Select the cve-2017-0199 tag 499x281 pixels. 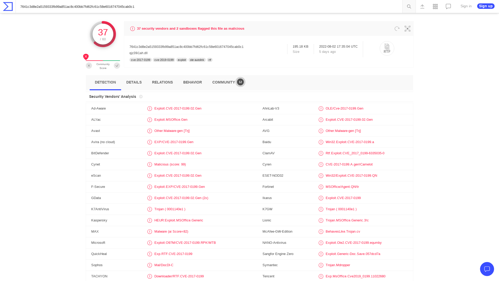[140, 60]
